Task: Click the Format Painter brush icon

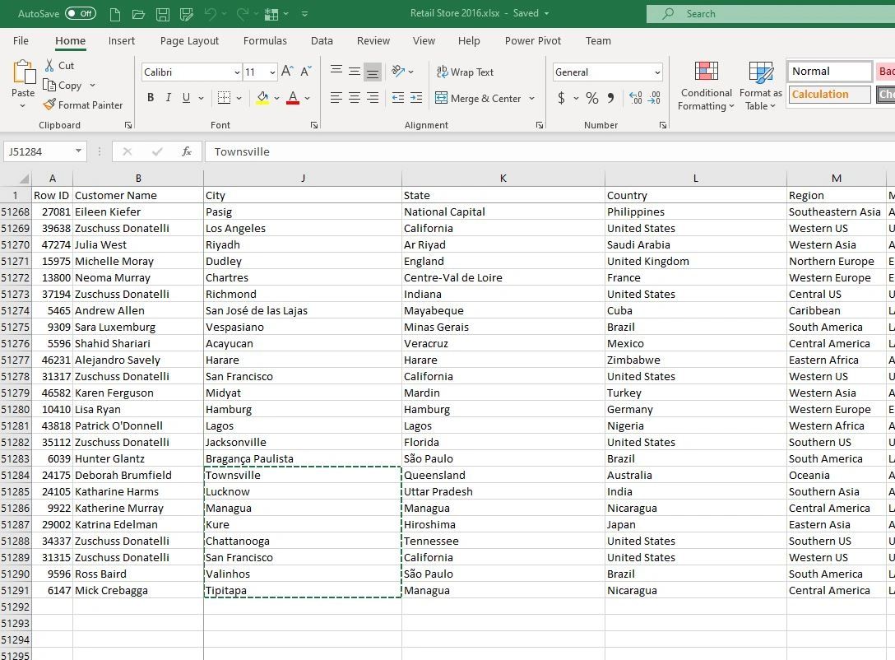Action: pyautogui.click(x=49, y=105)
